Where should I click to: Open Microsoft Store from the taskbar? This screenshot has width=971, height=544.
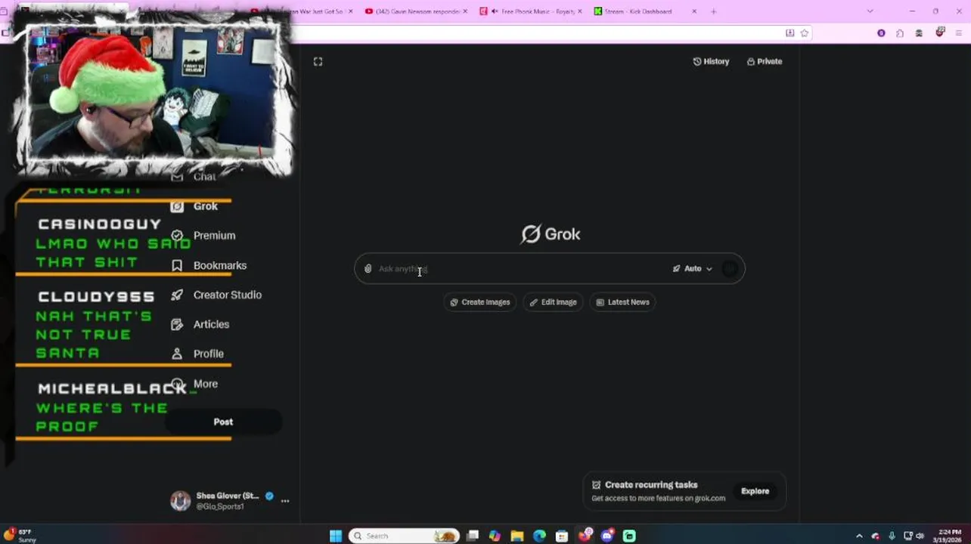(x=562, y=536)
